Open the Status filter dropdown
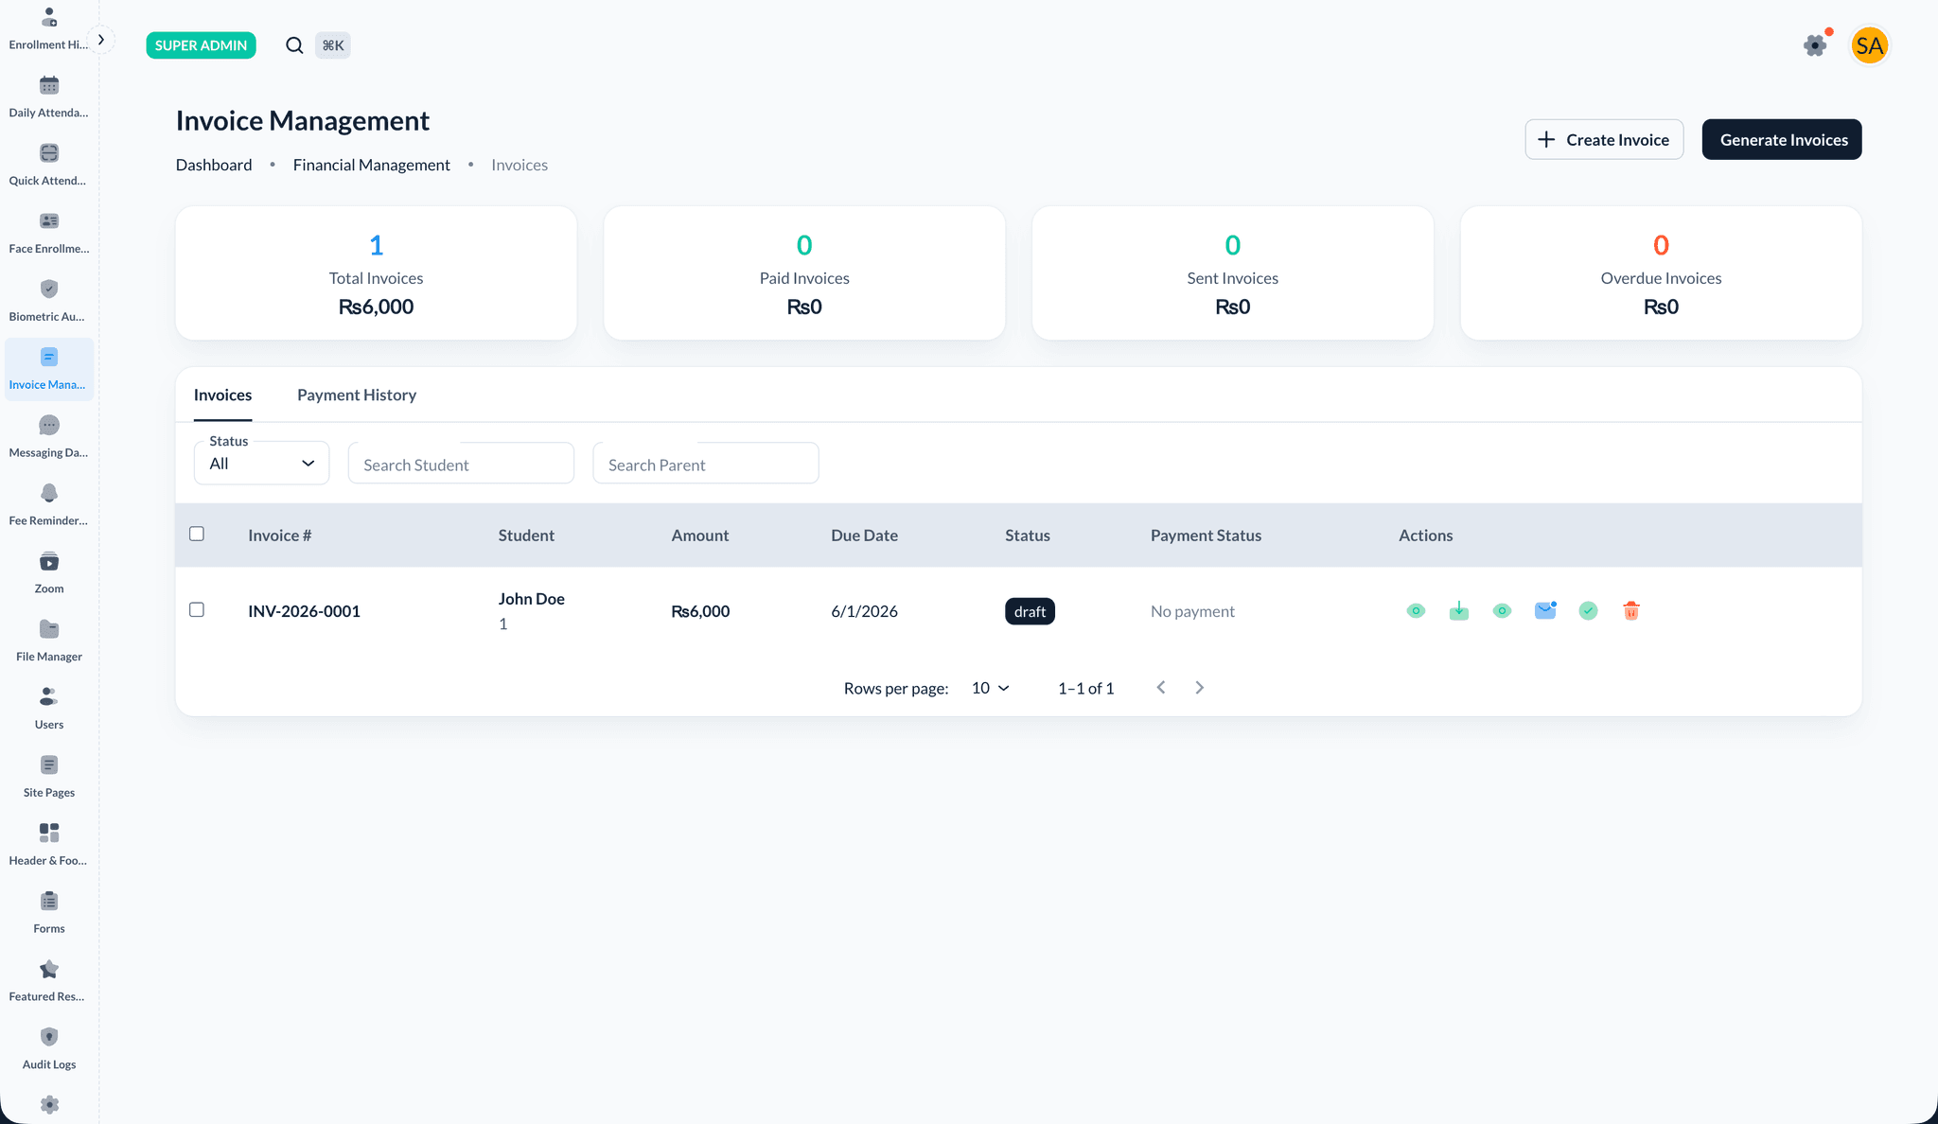This screenshot has width=1938, height=1124. pos(262,463)
